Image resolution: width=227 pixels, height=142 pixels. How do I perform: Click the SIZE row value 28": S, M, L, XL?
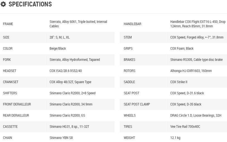click(59, 37)
